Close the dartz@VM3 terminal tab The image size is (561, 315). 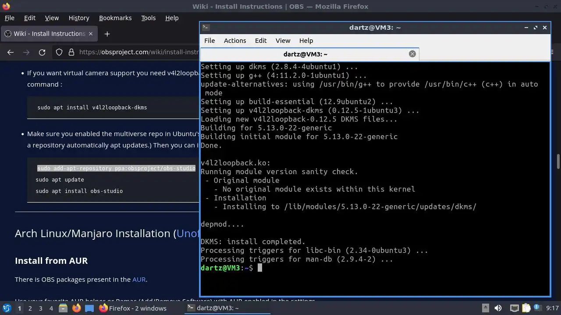412,54
